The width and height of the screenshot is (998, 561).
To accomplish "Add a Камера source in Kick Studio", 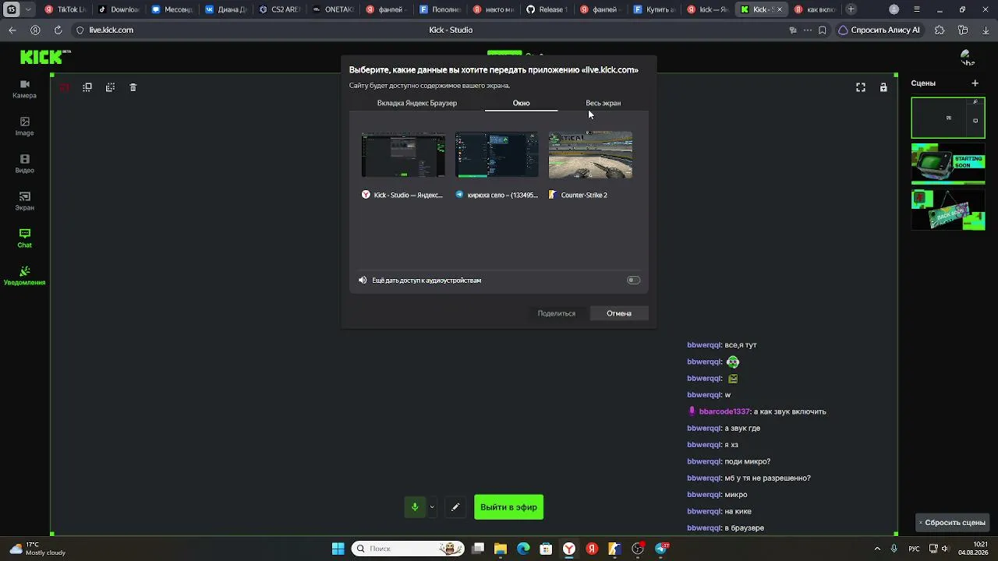I will coord(24,89).
